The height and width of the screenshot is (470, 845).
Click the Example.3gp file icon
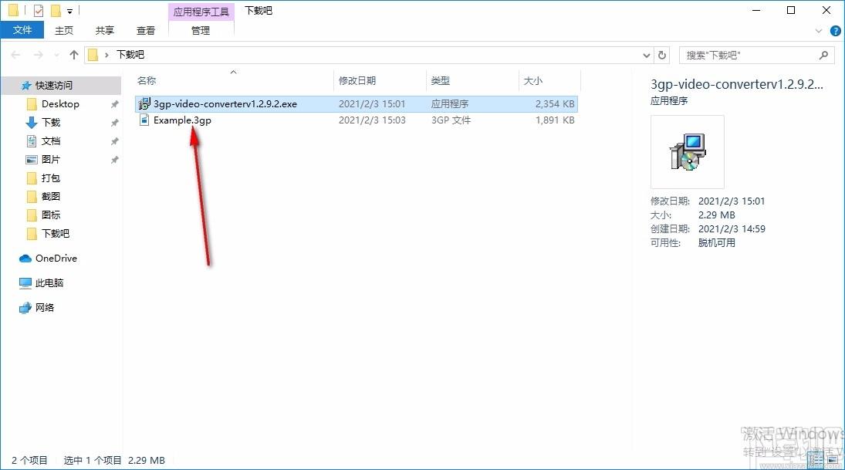144,120
